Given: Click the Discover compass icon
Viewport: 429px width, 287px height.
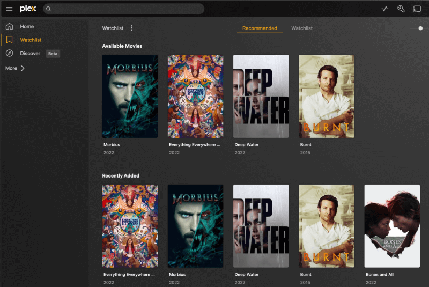Looking at the screenshot, I should click(9, 53).
